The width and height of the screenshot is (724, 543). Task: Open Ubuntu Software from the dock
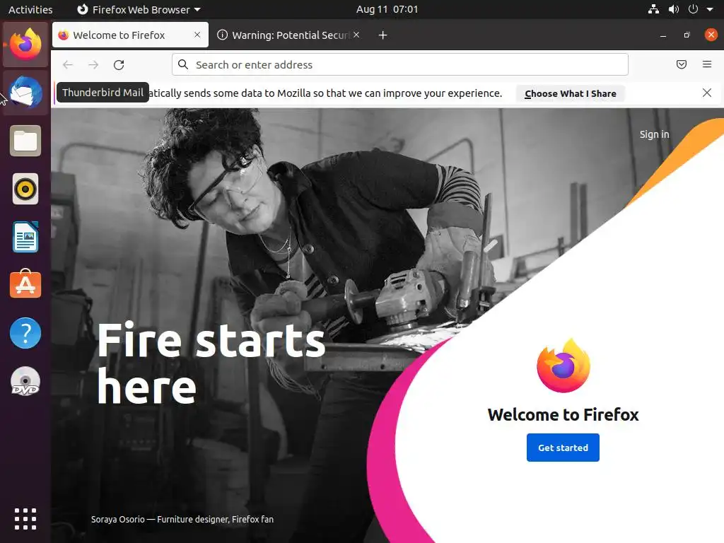pyautogui.click(x=25, y=284)
